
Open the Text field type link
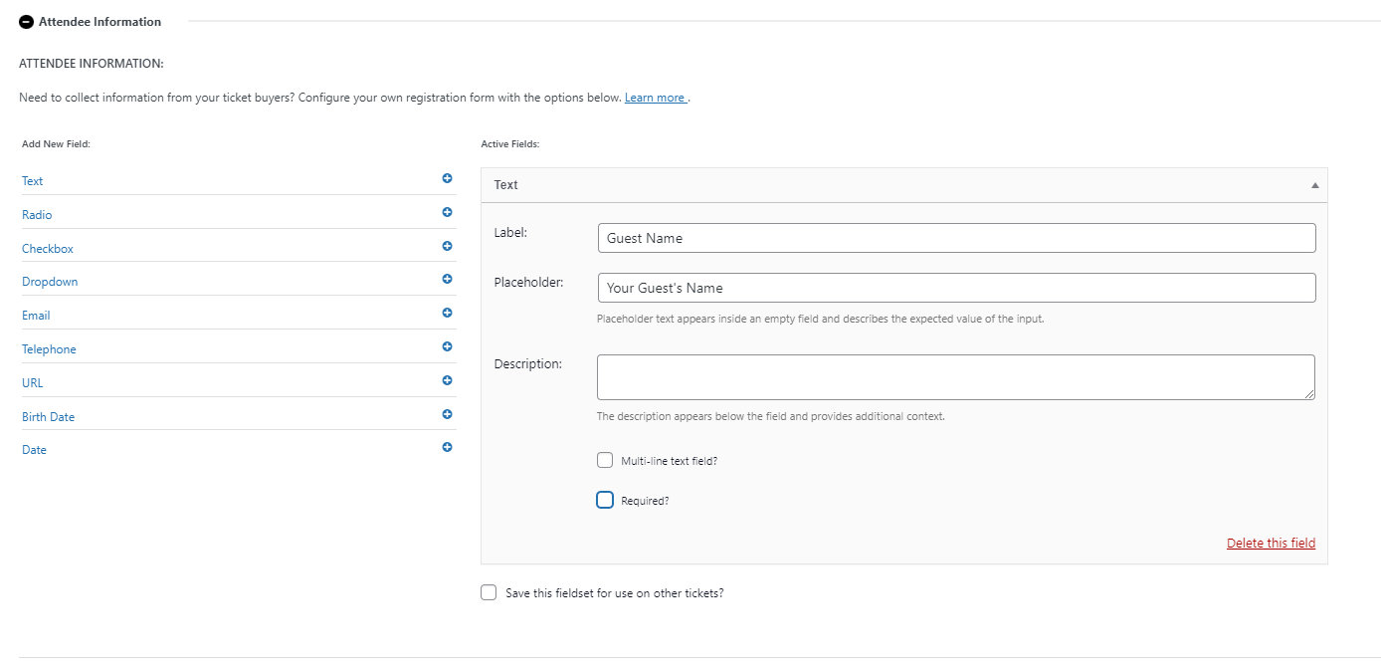tap(31, 180)
